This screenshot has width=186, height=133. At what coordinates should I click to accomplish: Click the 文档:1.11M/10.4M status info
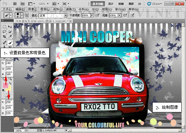[x=46, y=131]
